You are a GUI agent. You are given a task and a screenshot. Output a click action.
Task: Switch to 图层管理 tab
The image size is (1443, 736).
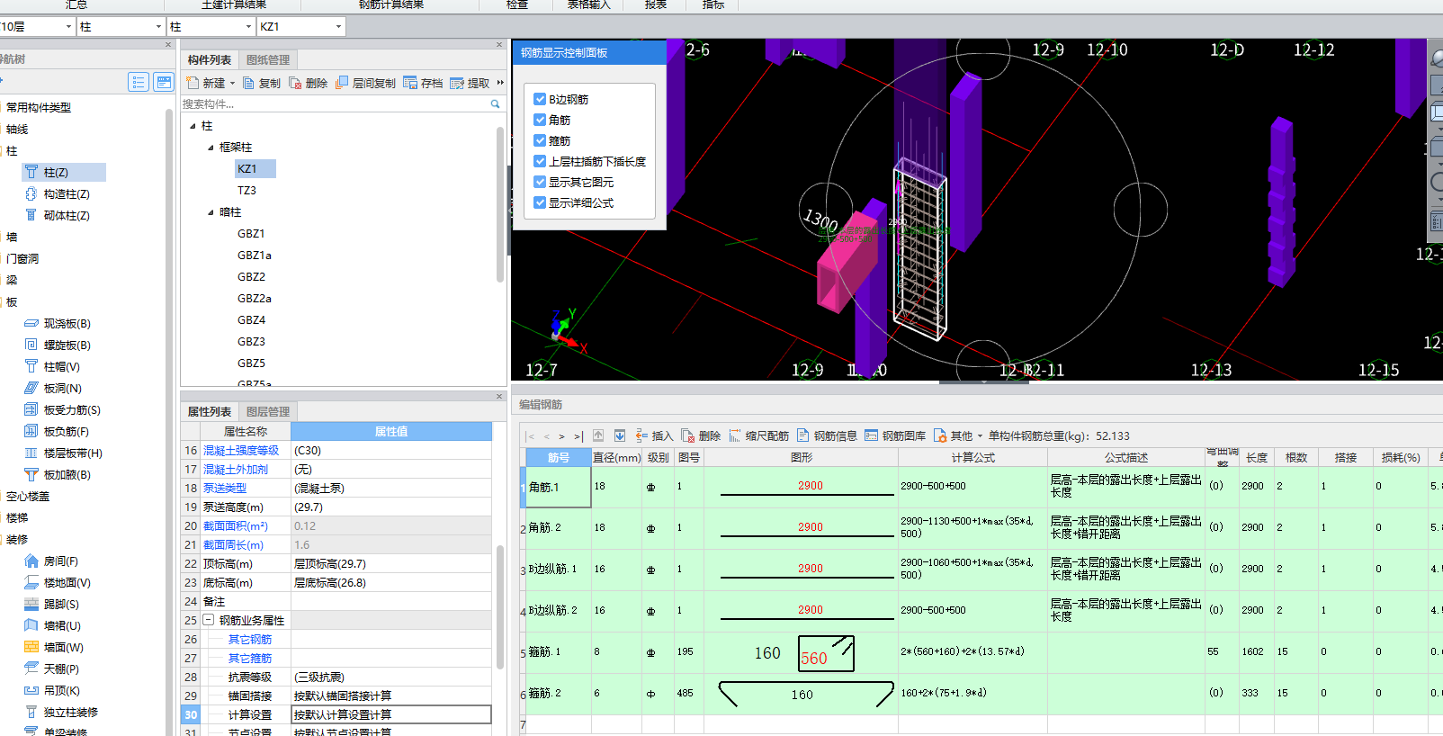(268, 412)
